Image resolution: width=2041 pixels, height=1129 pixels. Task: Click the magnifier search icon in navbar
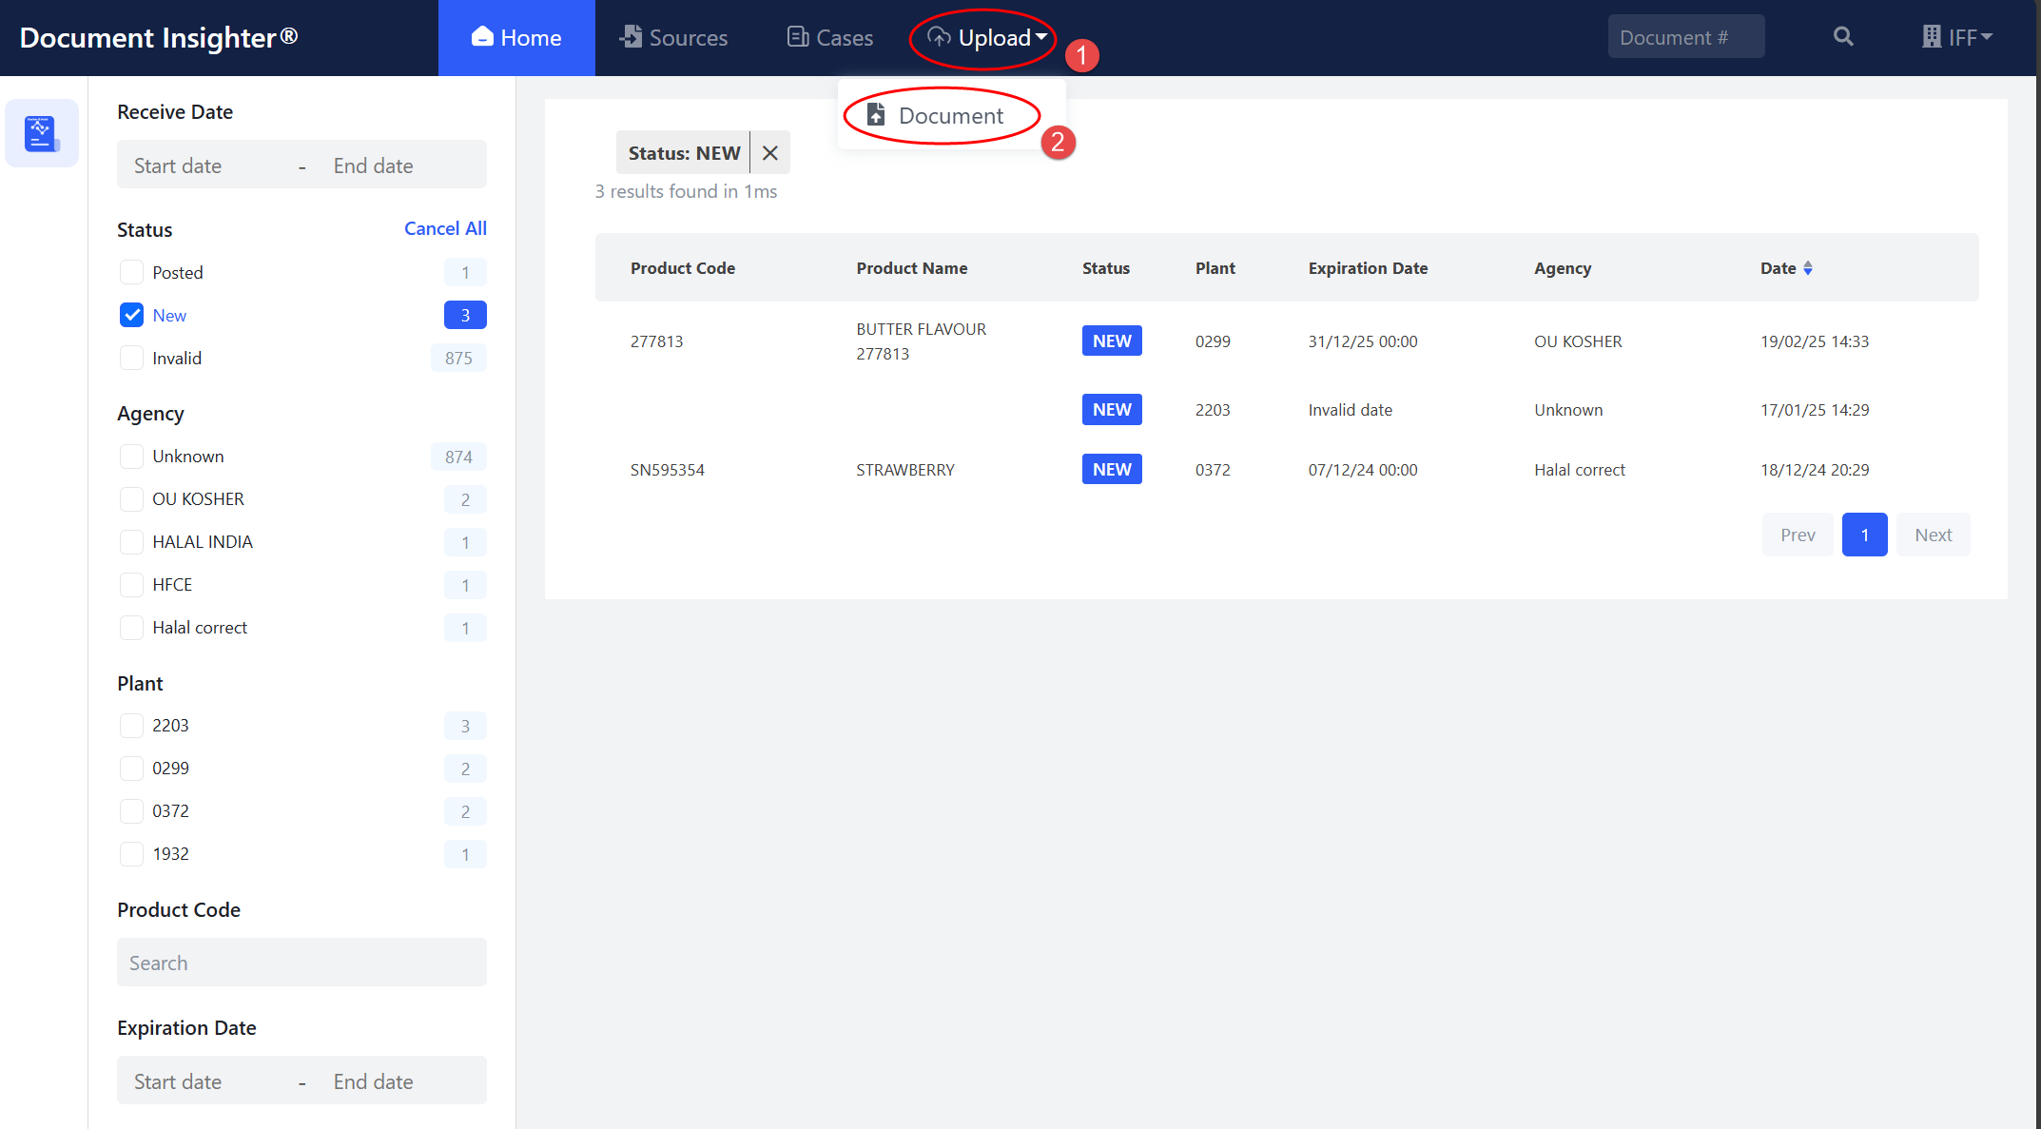tap(1843, 37)
